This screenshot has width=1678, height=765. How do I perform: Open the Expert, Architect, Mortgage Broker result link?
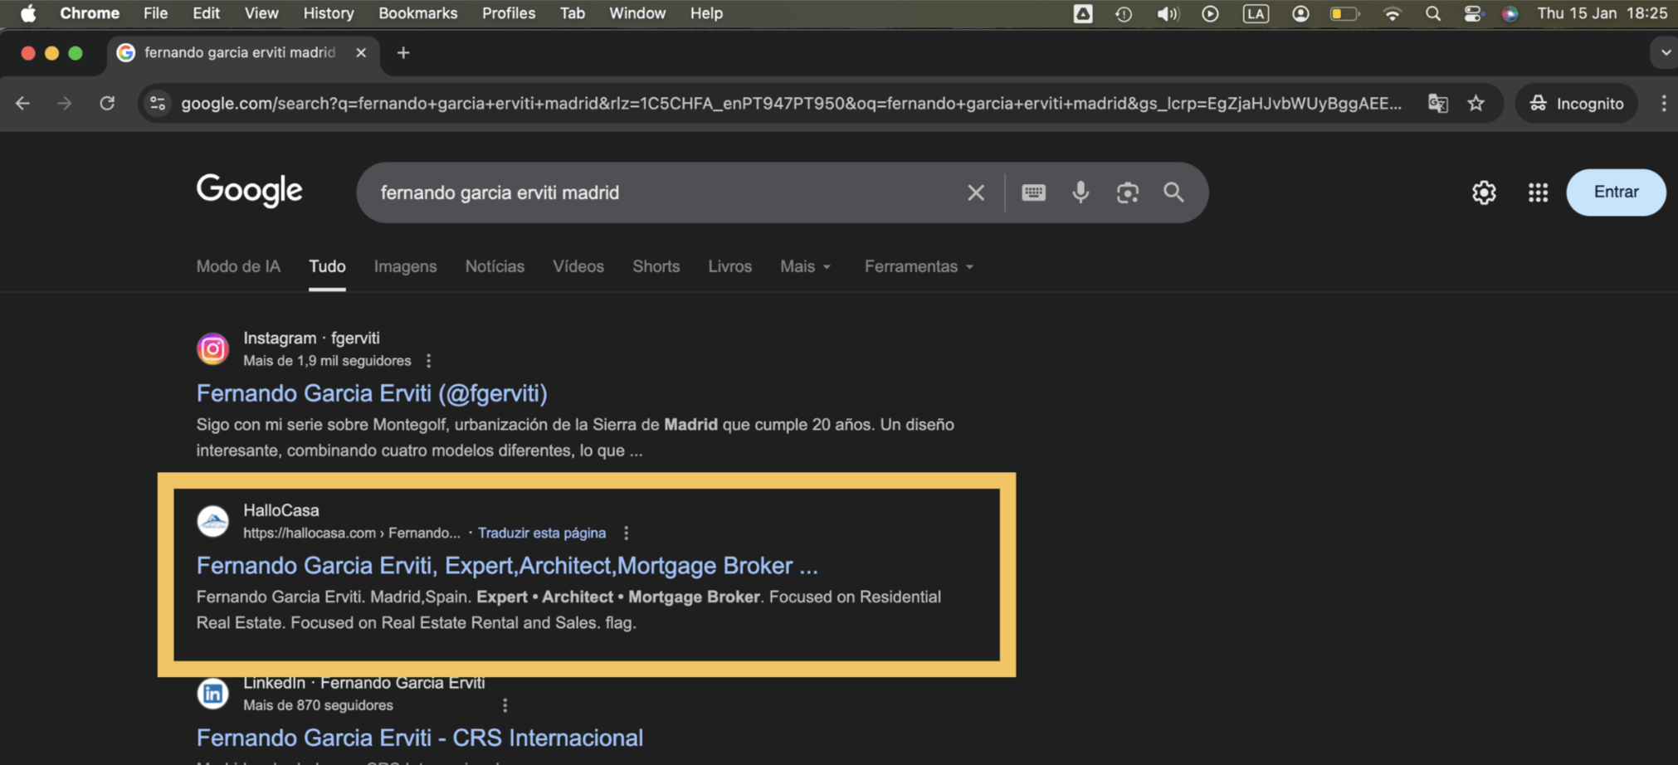click(x=507, y=566)
